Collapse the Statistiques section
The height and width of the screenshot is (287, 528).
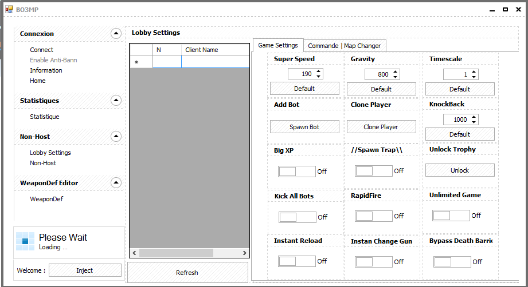pos(116,100)
